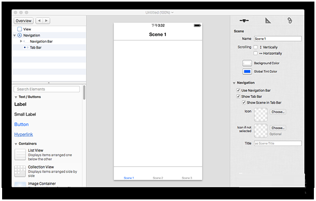316x201 pixels.
Task: Toggle Show Scene in Tab Bar checkbox
Action: coord(244,102)
